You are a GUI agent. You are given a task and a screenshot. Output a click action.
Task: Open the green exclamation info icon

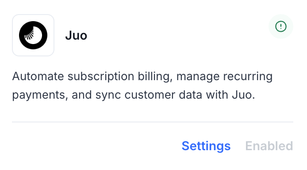[281, 26]
